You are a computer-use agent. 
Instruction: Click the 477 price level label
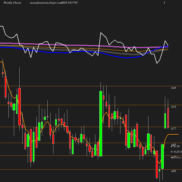pos(173,128)
